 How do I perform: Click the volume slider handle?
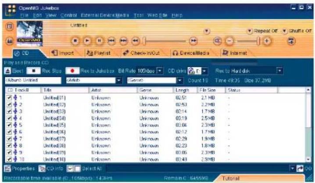click(258, 41)
